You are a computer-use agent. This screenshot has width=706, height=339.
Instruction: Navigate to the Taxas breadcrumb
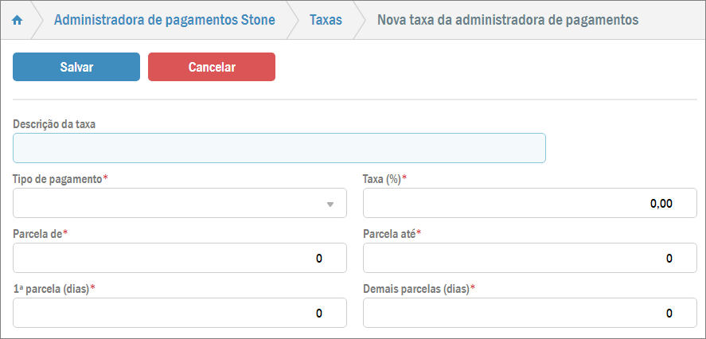[x=326, y=19]
